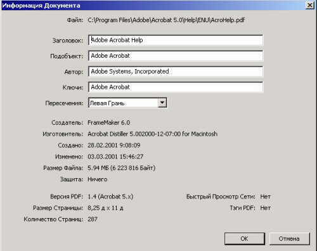Image resolution: width=317 pixels, height=251 pixels.
Task: Click the Acrobat Distiller producer value
Action: [152, 134]
